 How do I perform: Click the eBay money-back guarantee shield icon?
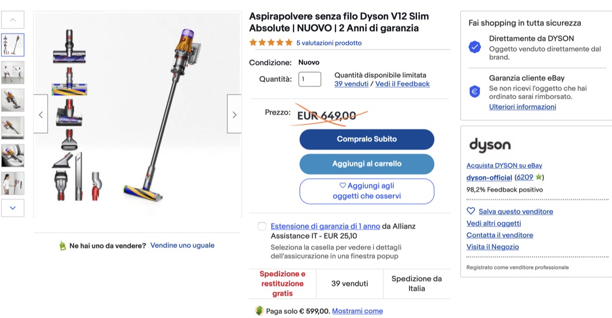coord(474,92)
